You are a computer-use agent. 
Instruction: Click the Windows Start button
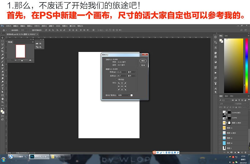click(3, 159)
